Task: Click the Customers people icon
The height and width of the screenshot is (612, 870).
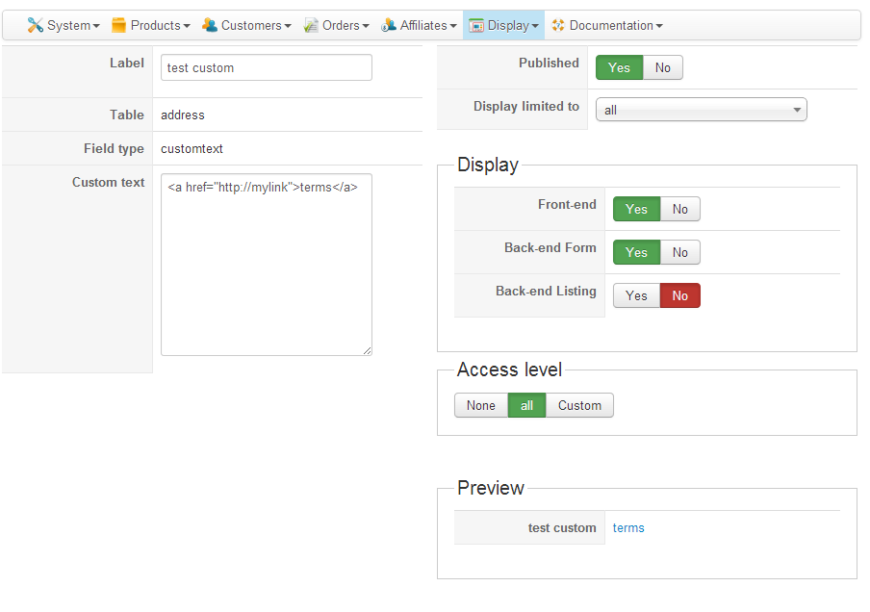Action: [209, 25]
